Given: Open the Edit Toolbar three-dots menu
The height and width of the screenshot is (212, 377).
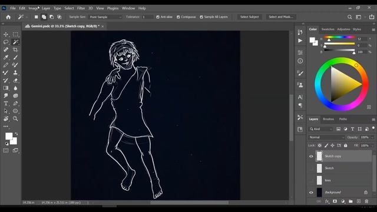Looking at the screenshot, I should (x=6, y=126).
